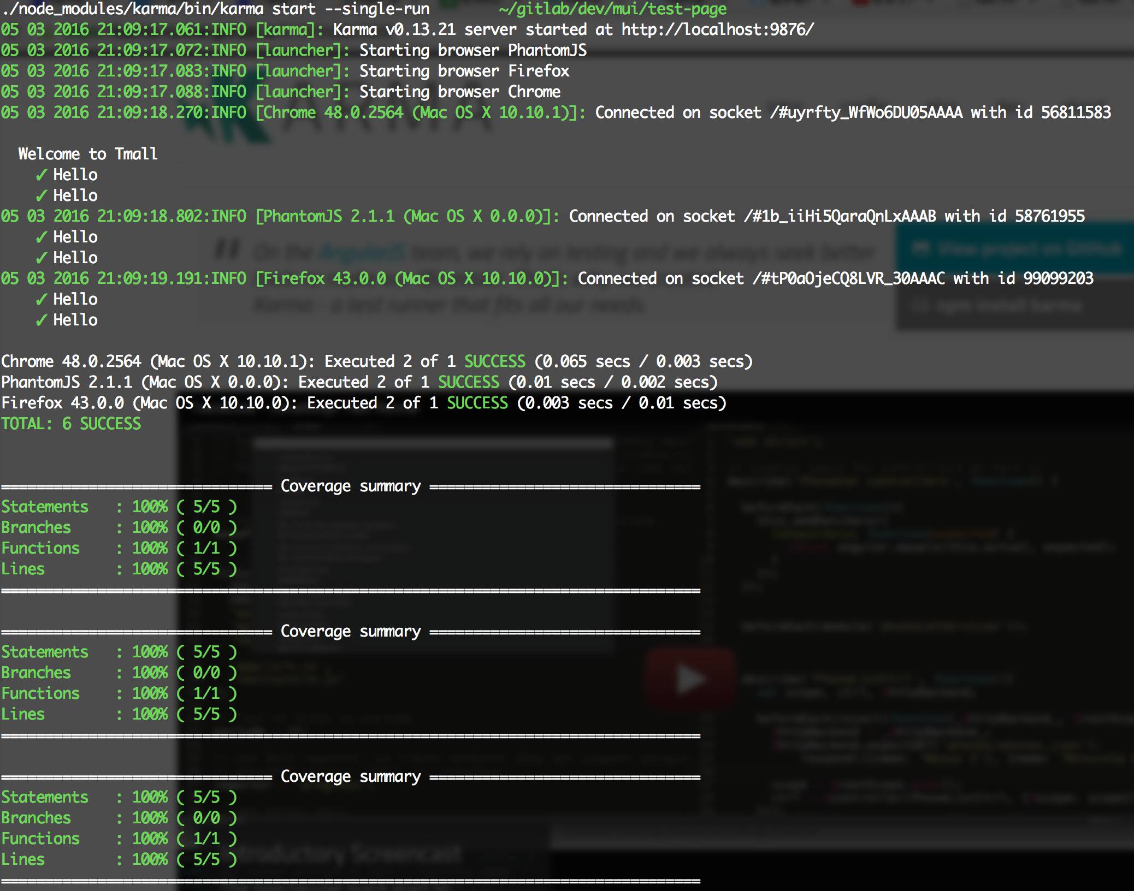Click the Starting browser Firefox log line
This screenshot has height=891, width=1134.
(464, 71)
